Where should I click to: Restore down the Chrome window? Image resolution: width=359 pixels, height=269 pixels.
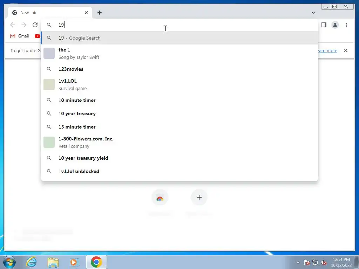[334, 7]
